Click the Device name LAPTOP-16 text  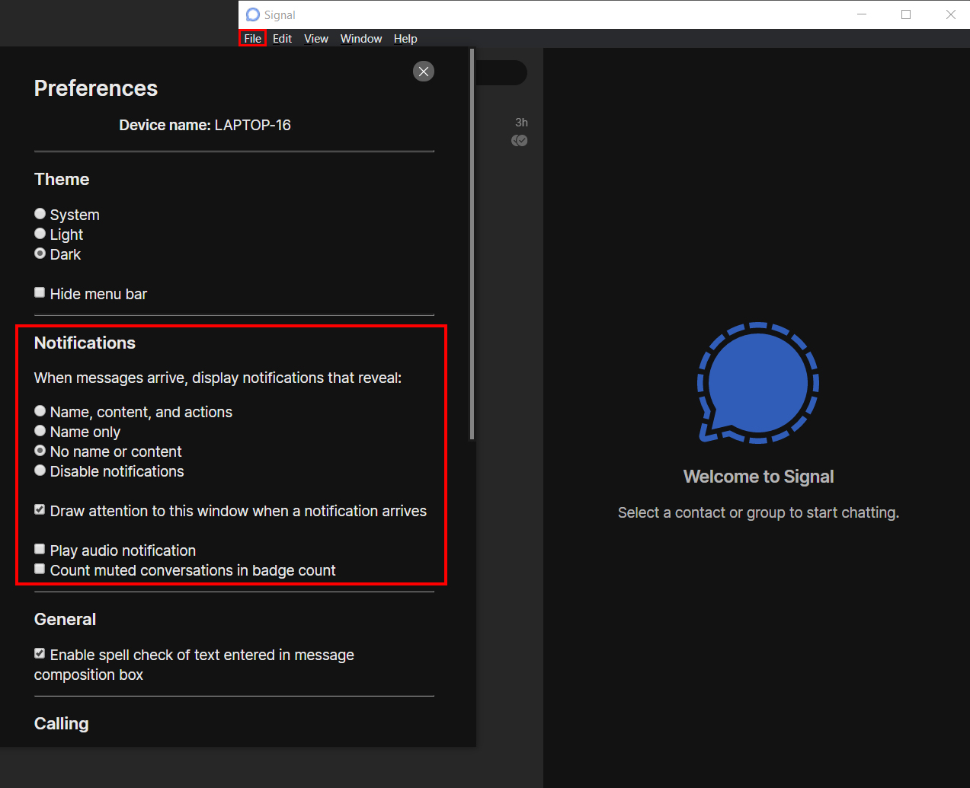[x=205, y=125]
